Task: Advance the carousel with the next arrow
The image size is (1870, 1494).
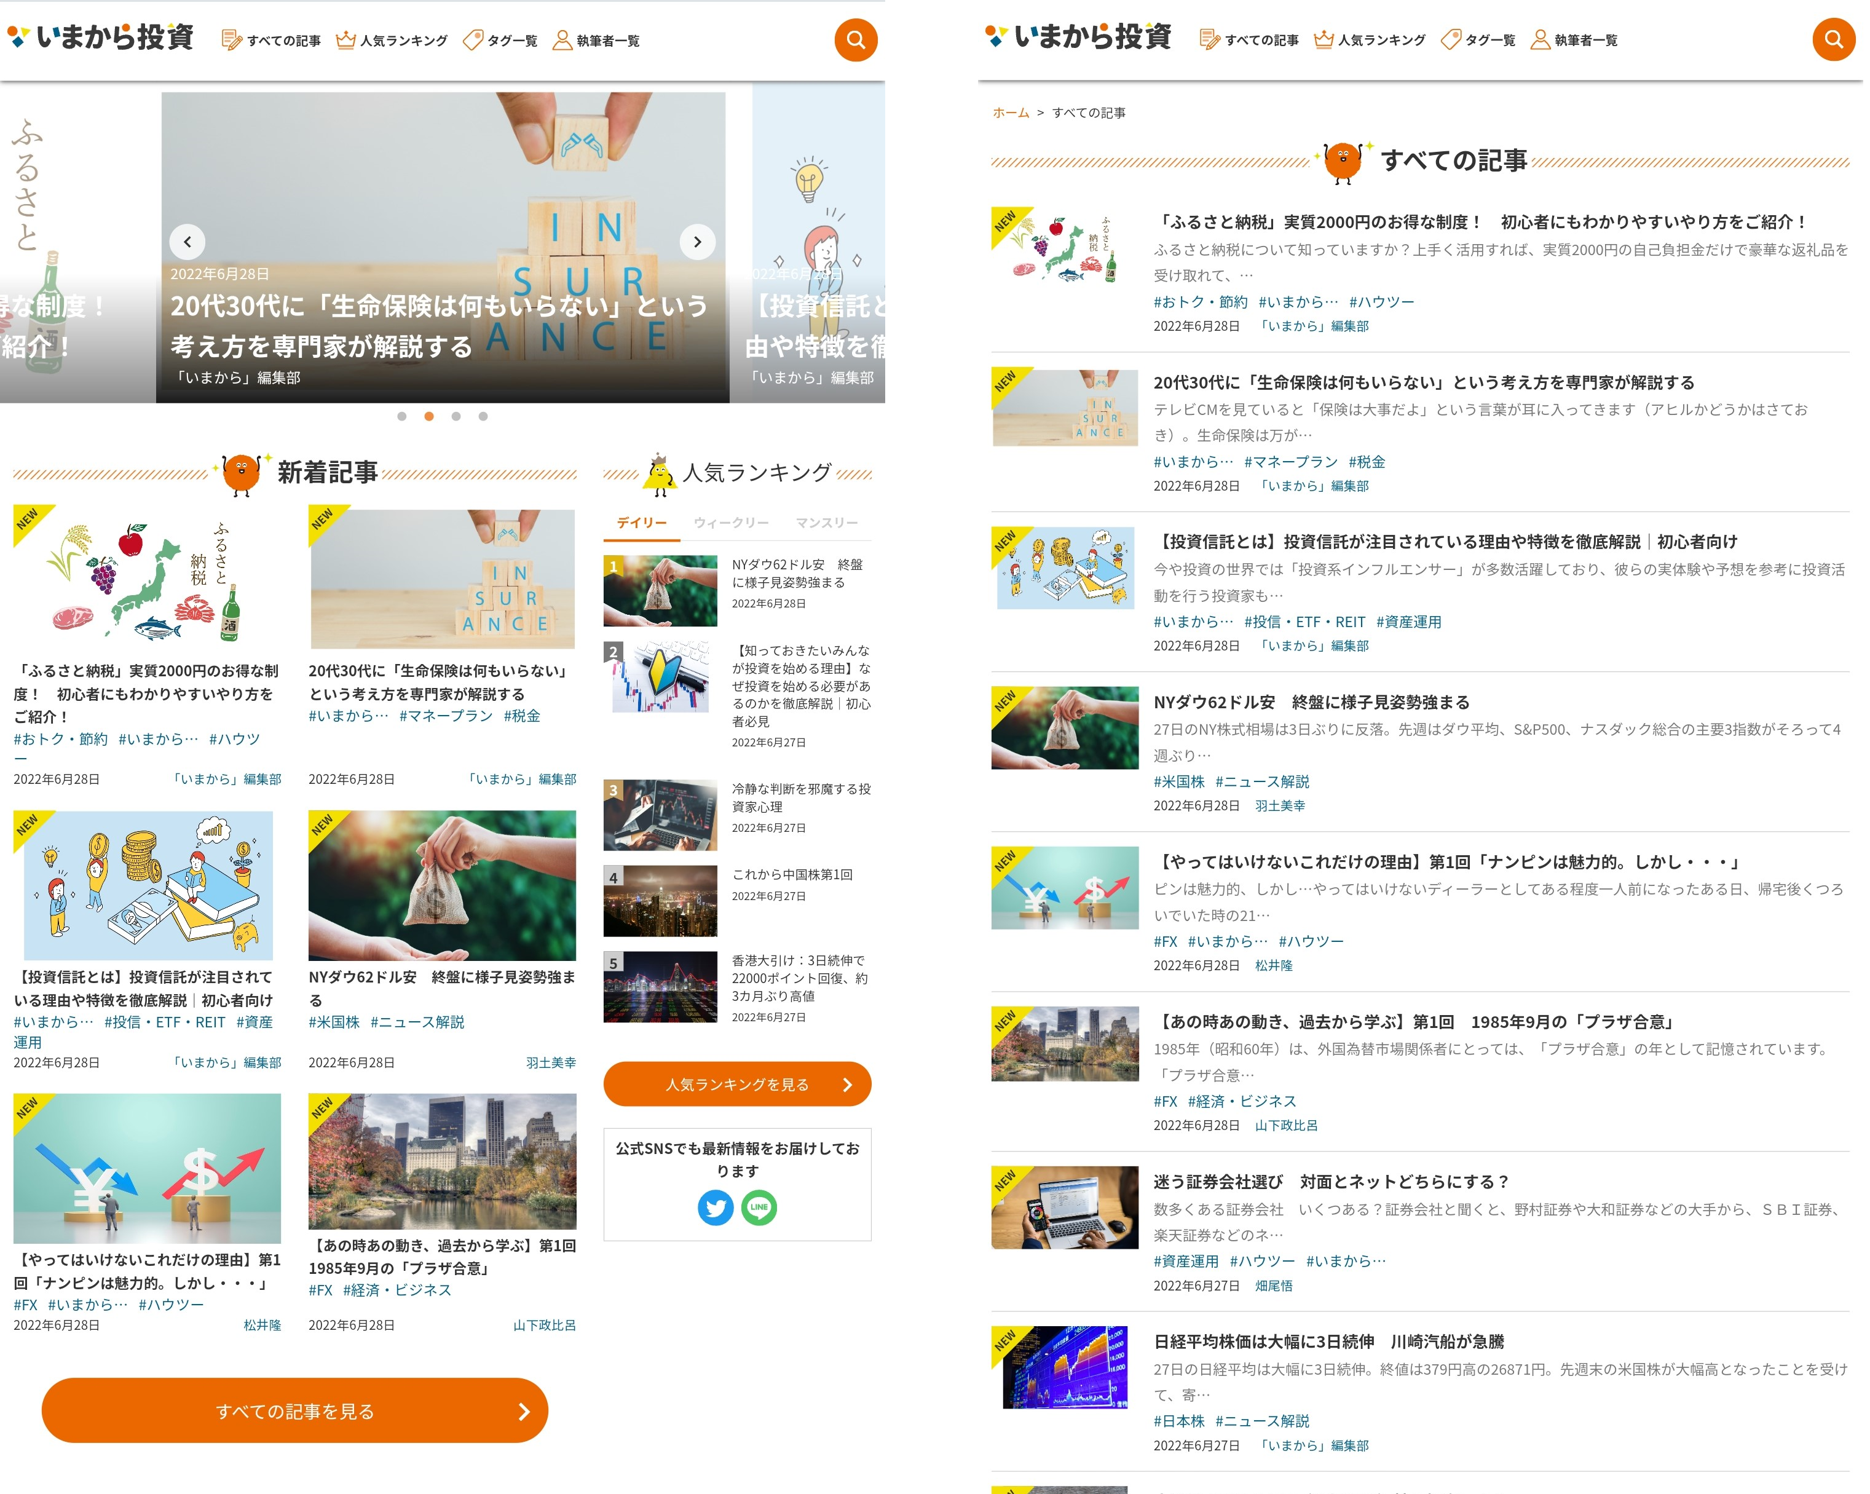Action: [696, 242]
